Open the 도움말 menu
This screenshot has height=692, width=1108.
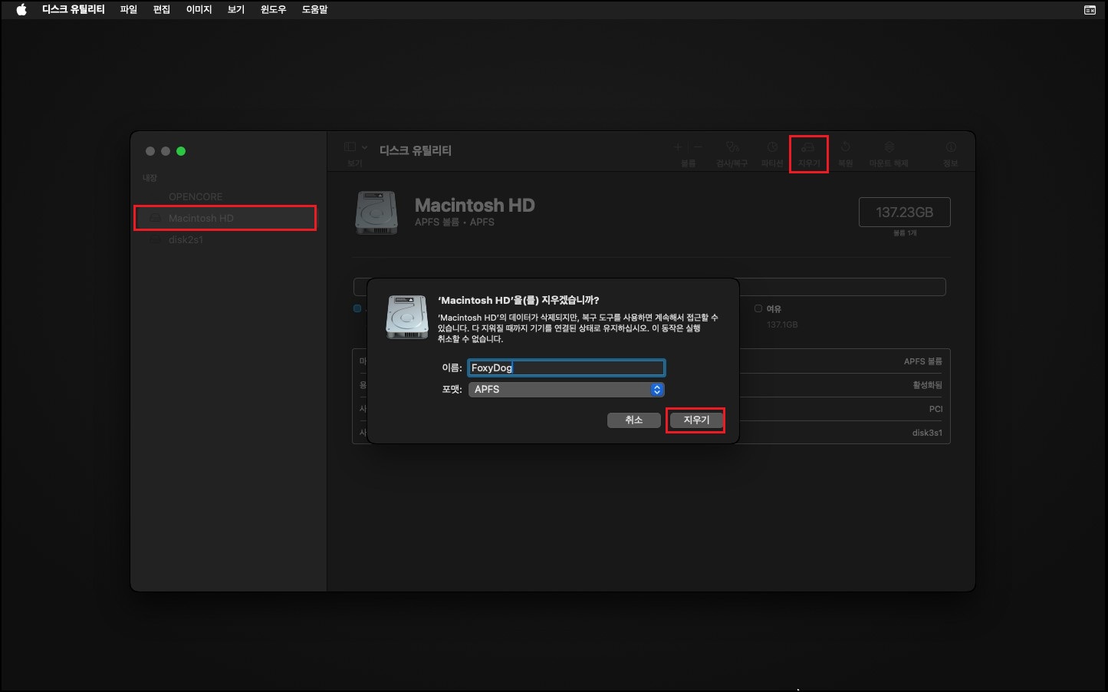[x=314, y=9]
